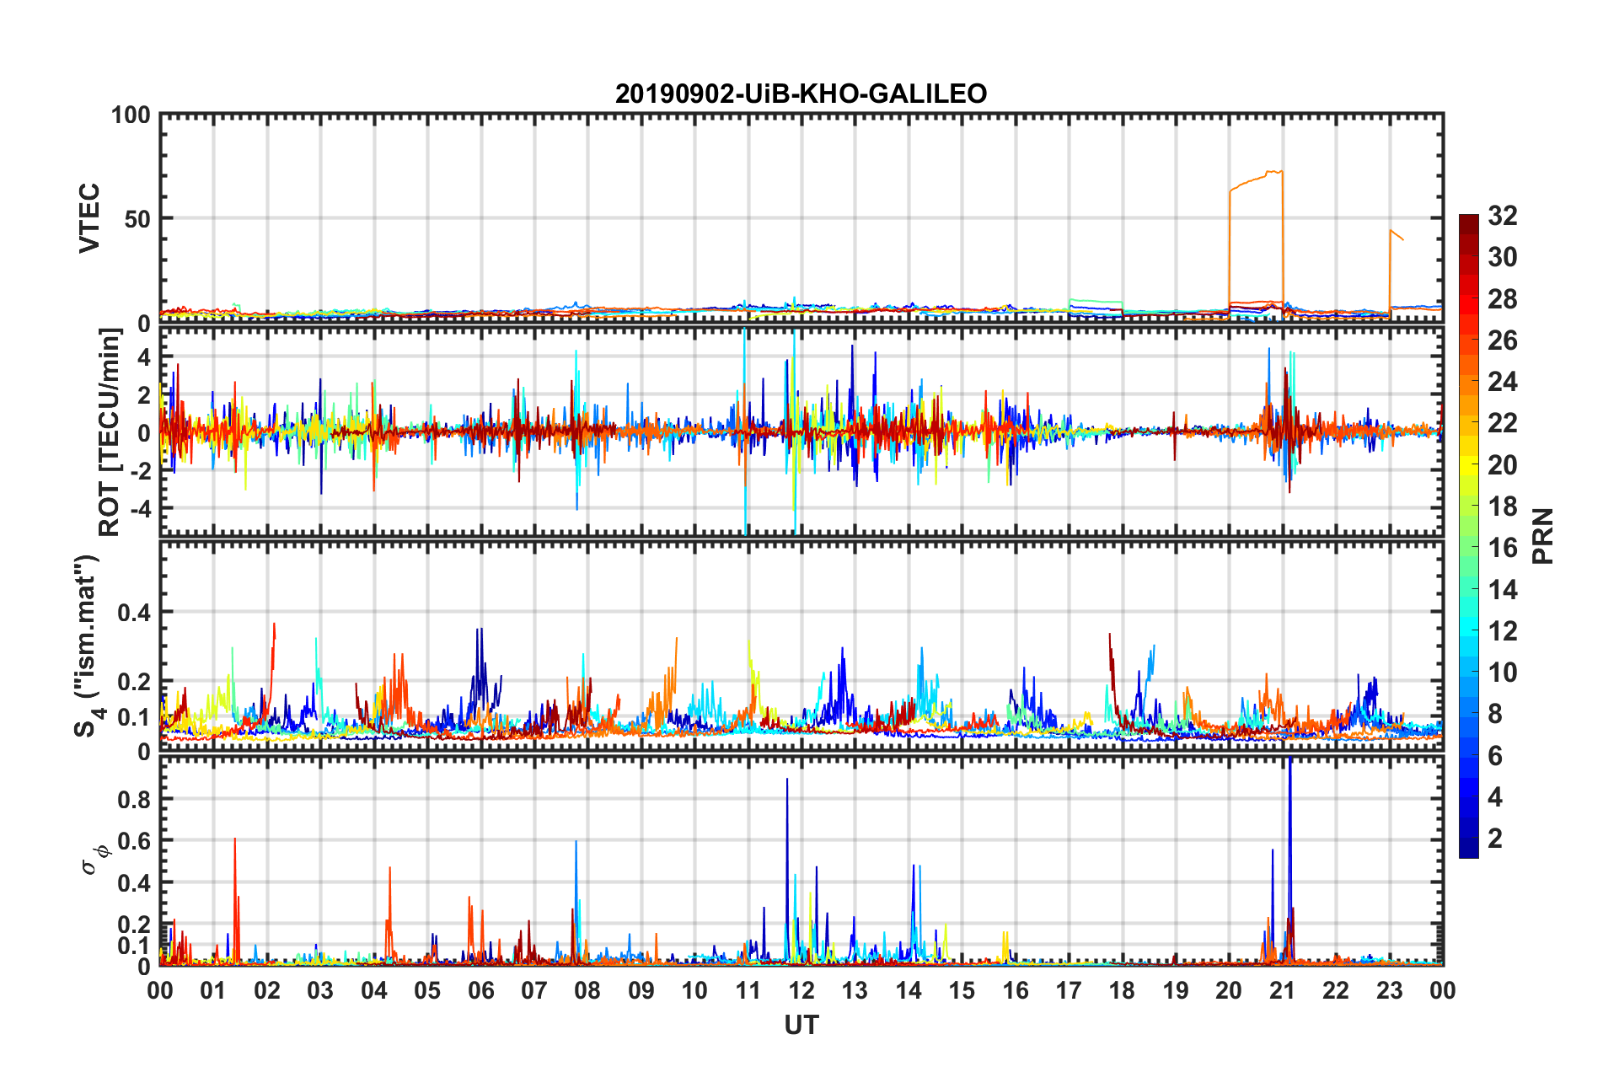Click the 06 hour tick label
The width and height of the screenshot is (1603, 1072).
[x=480, y=990]
